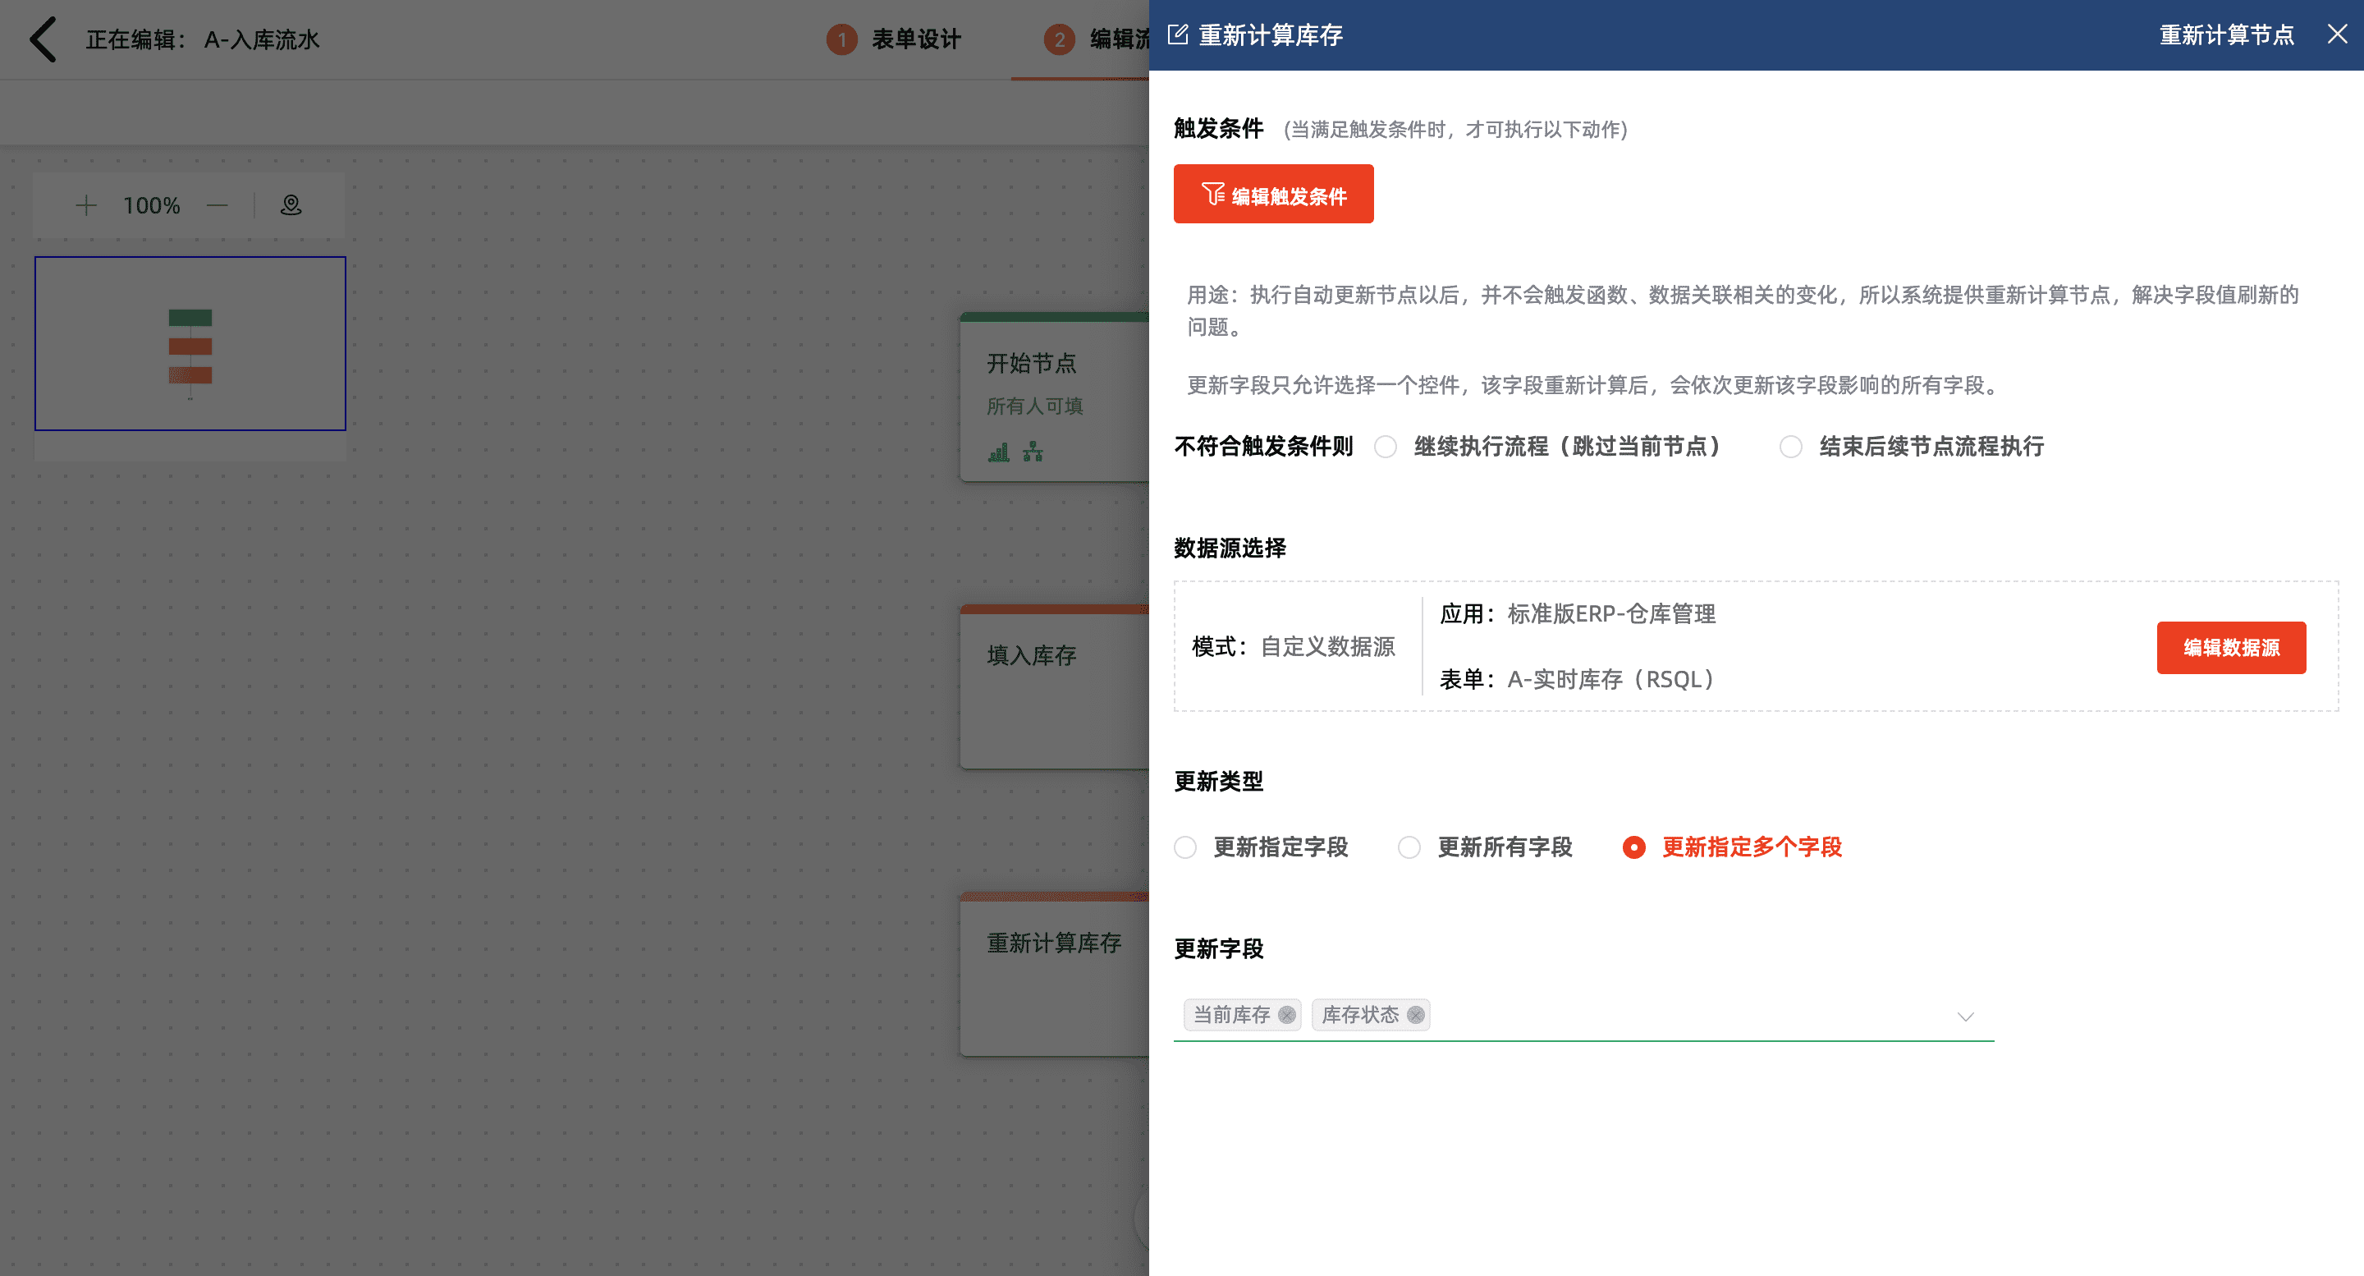This screenshot has height=1276, width=2364.
Task: Select 继续执行流程（跳过当前节点） radio option
Action: click(x=1386, y=446)
